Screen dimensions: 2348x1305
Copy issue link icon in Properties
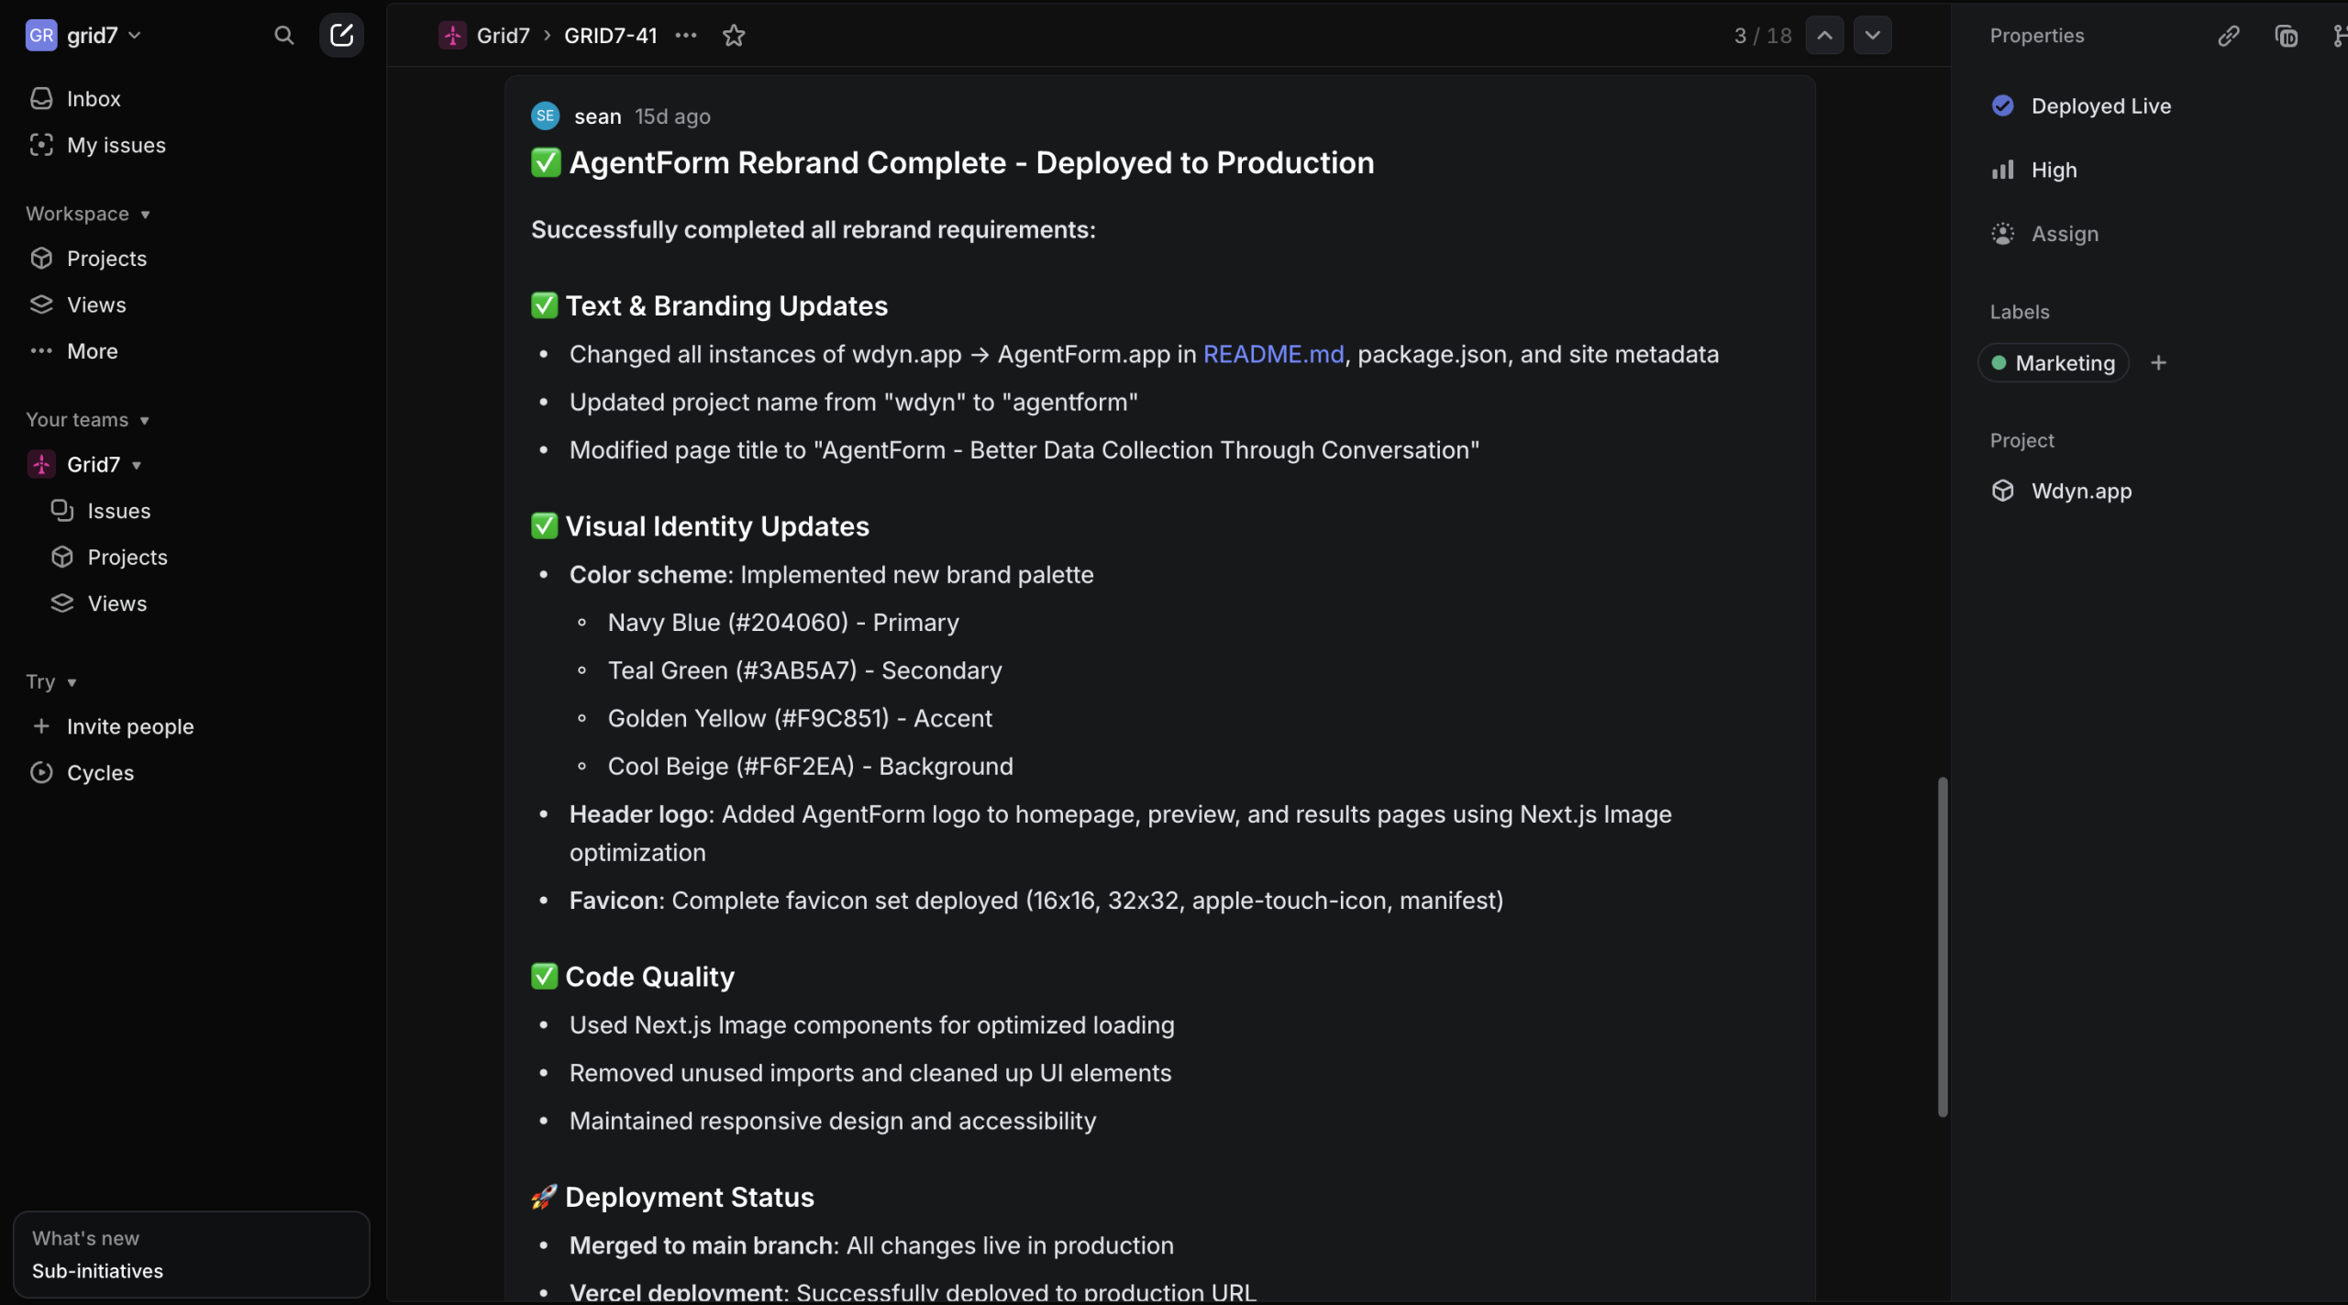(2229, 36)
